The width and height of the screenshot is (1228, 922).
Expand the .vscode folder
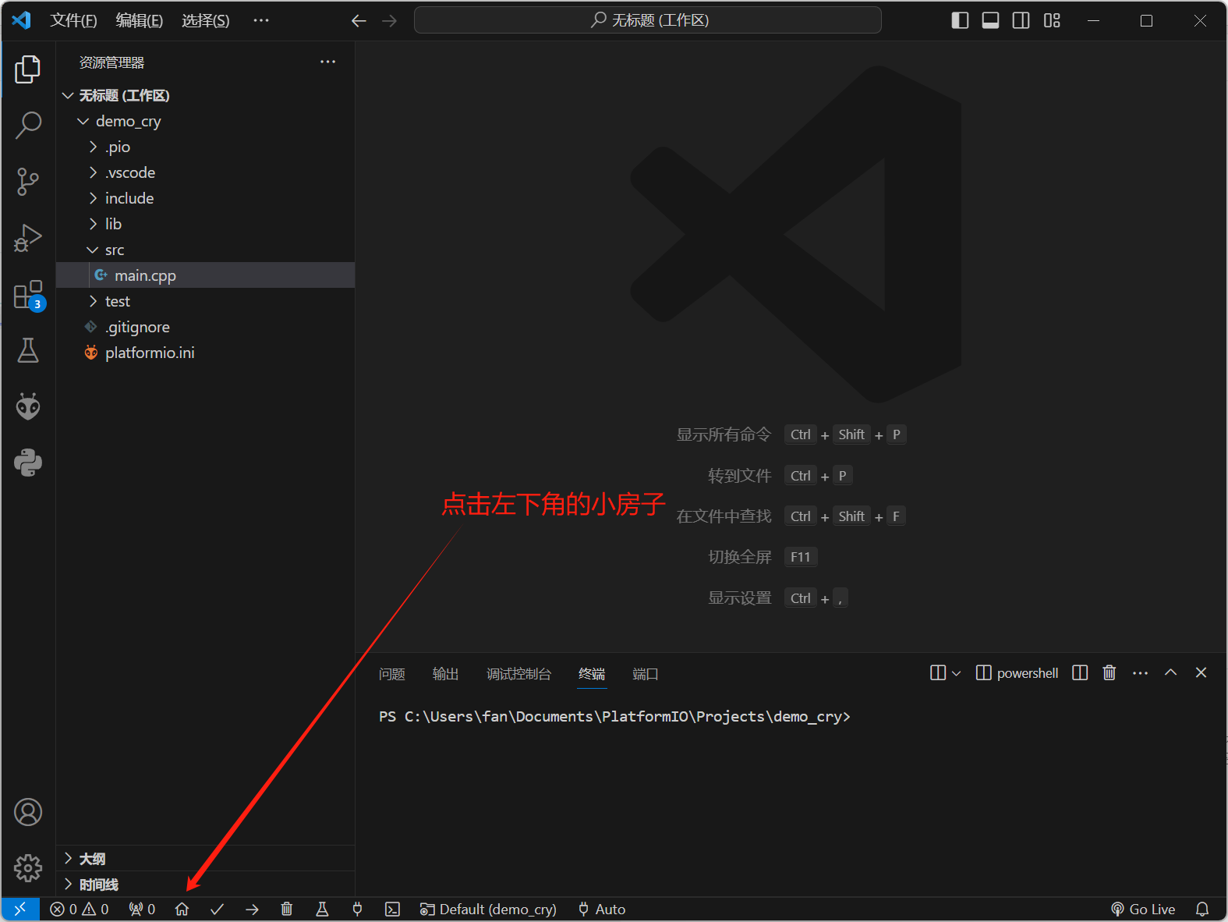[206, 172]
